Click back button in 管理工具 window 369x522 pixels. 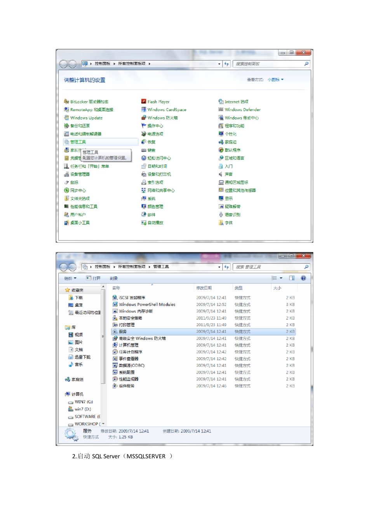coord(63,267)
